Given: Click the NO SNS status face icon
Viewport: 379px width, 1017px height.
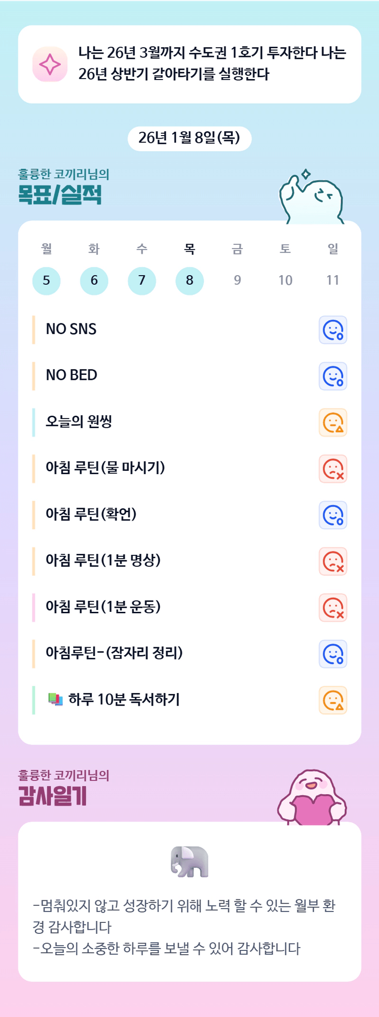Looking at the screenshot, I should 333,330.
